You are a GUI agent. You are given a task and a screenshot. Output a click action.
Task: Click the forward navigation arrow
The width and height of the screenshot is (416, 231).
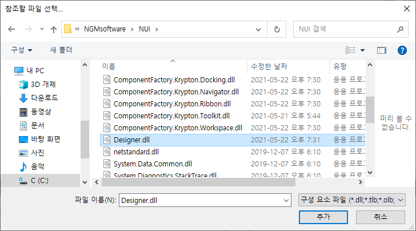[29, 29]
